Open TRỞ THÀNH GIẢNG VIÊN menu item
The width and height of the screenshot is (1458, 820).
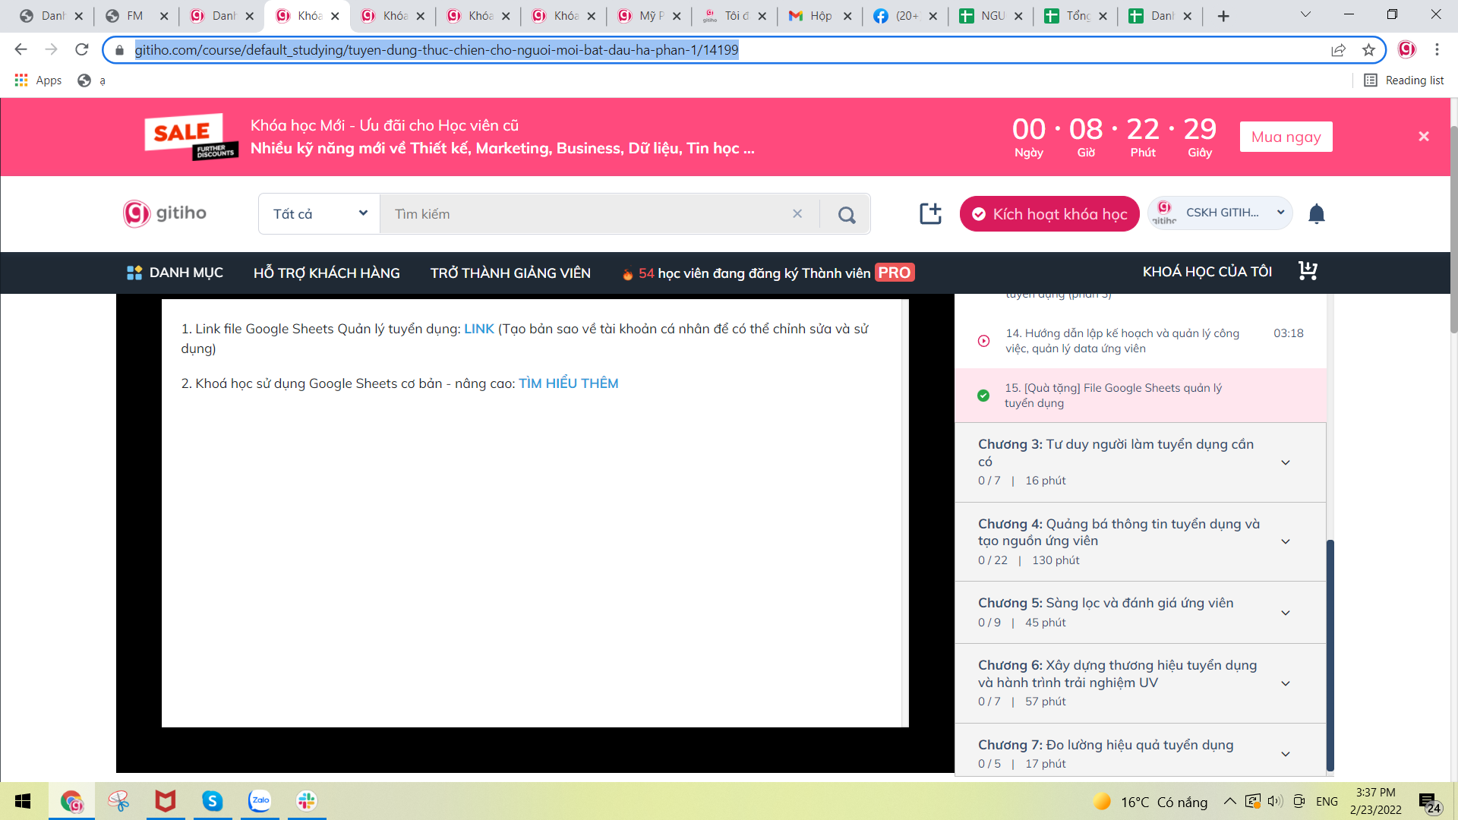510,273
